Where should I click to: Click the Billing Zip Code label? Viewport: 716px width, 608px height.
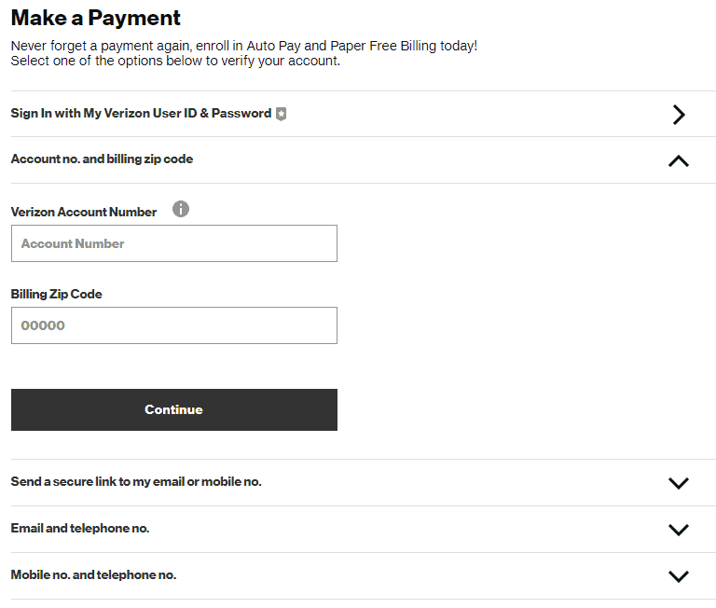coord(57,294)
